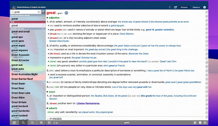Open the edit note icon
218x126 pixels.
tap(195, 123)
